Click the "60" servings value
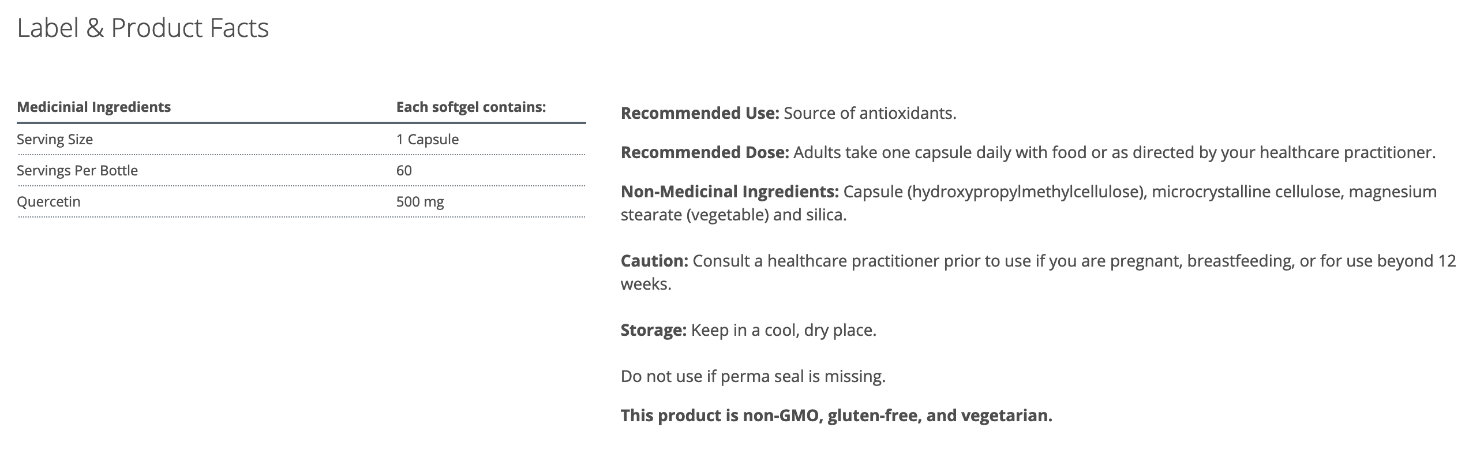The height and width of the screenshot is (457, 1484). click(404, 171)
